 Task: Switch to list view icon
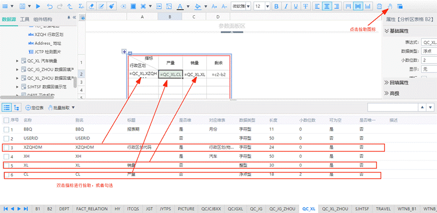[7, 107]
